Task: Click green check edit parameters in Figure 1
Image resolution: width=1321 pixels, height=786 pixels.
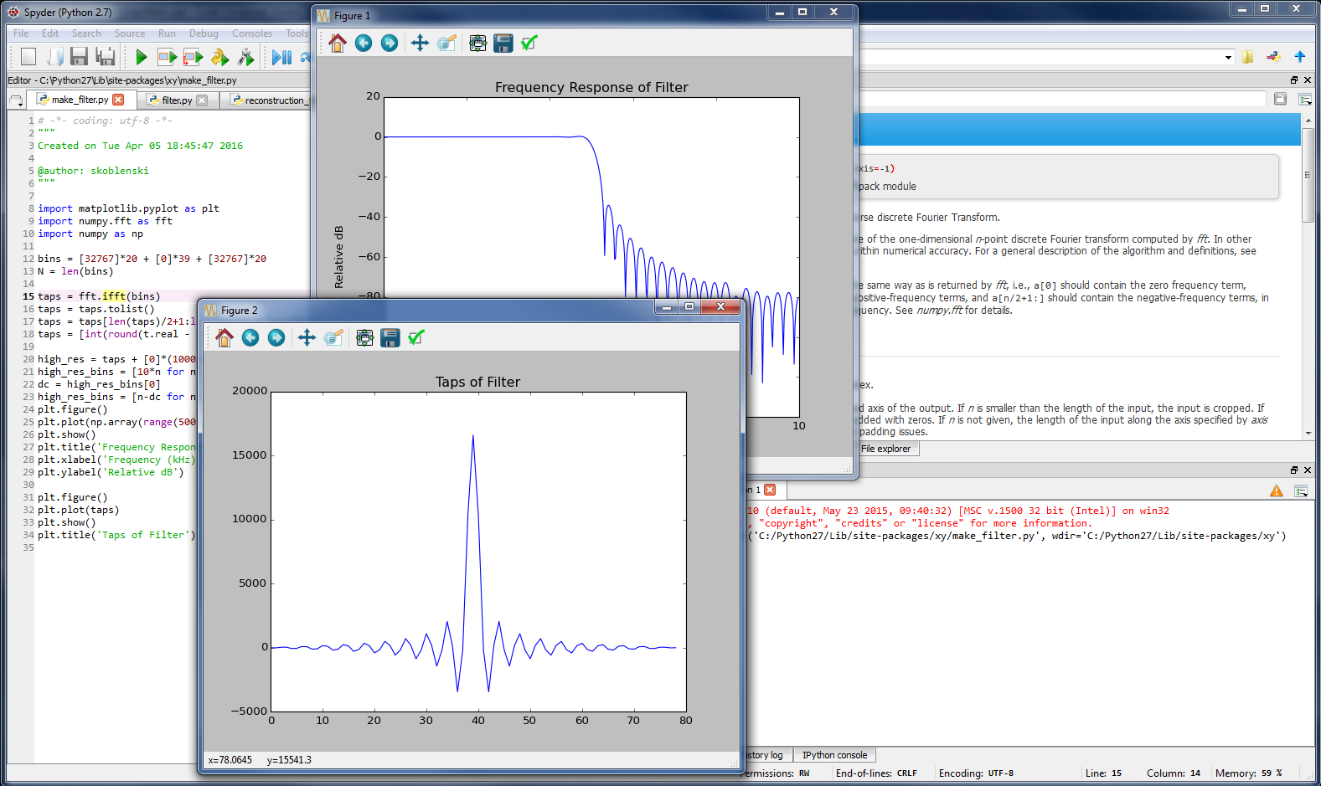Action: point(529,43)
